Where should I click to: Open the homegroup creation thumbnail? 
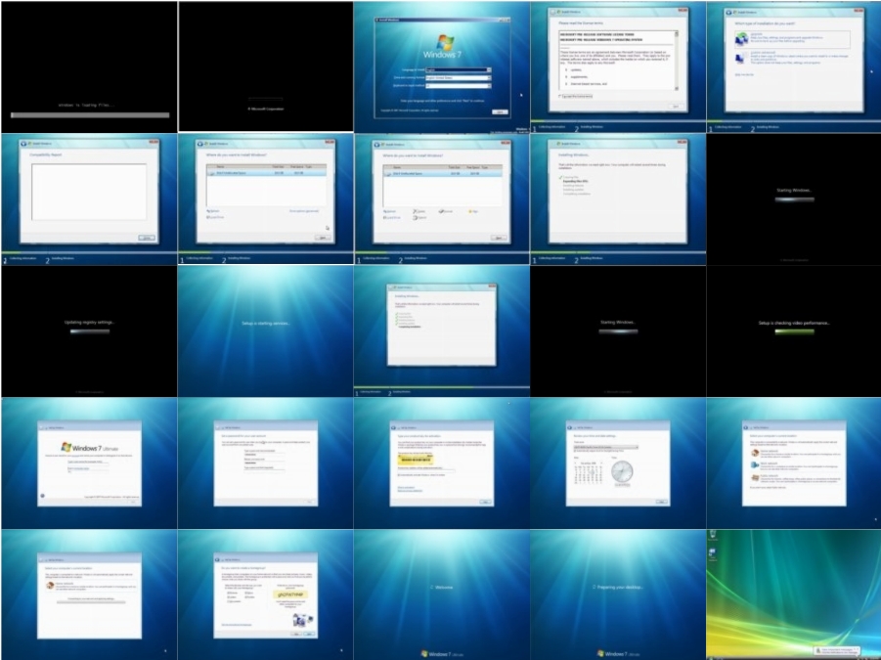[x=266, y=594]
